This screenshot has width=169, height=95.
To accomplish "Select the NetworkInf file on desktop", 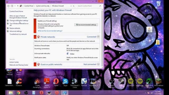I will pyautogui.click(x=10, y=83).
